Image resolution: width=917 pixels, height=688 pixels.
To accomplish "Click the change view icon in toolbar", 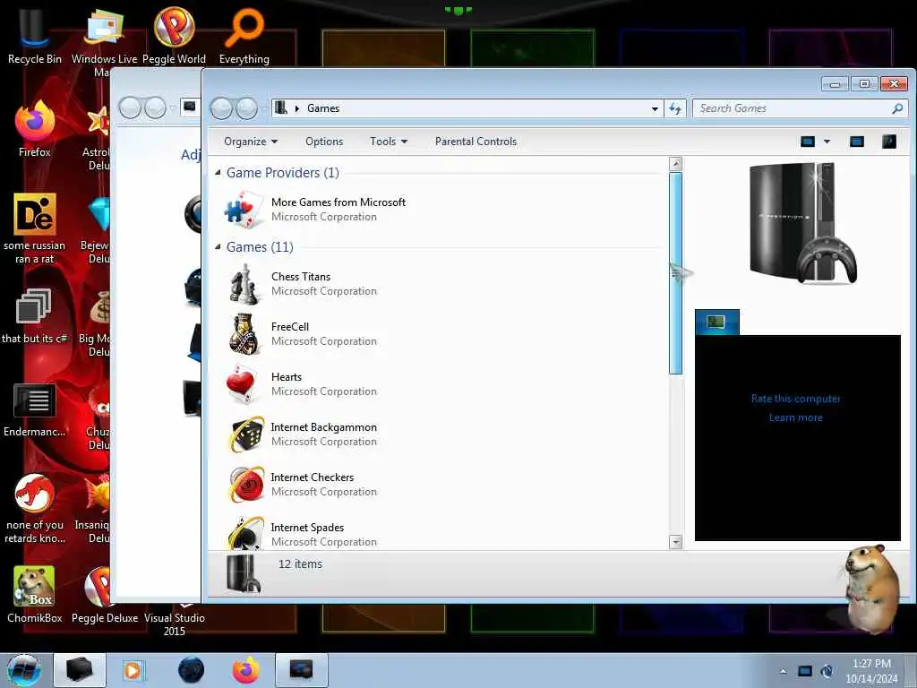I will [808, 142].
